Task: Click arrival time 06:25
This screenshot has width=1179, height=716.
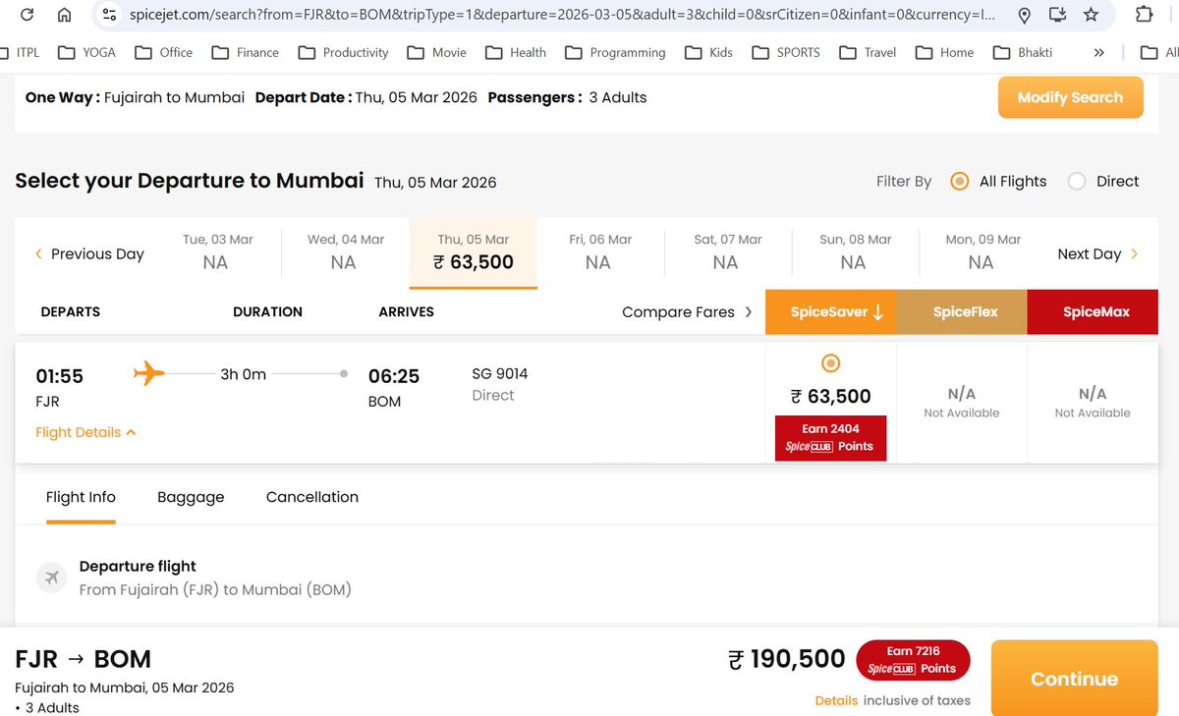Action: click(x=394, y=376)
